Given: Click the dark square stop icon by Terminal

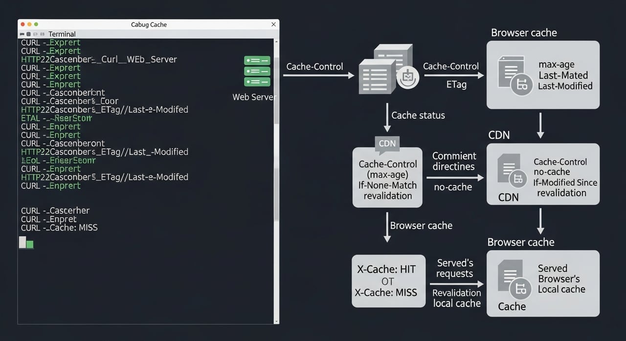Looking at the screenshot, I should 29,34.
